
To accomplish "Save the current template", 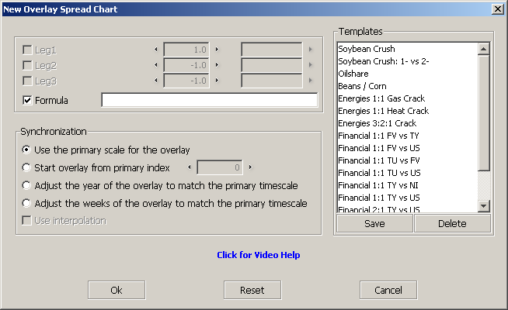I will pos(375,223).
